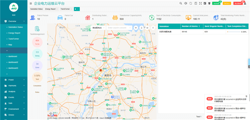This screenshot has height=120, width=250.
Task: Open Substation Status in sidebar
Action: (14, 27)
